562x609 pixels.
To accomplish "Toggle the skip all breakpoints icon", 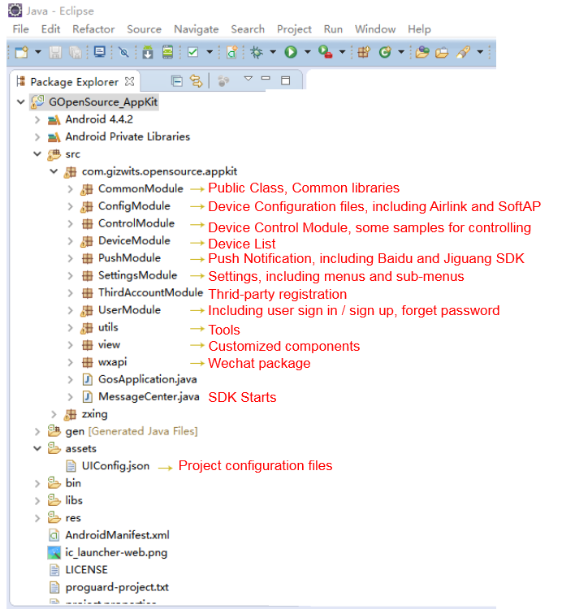I will (x=124, y=52).
